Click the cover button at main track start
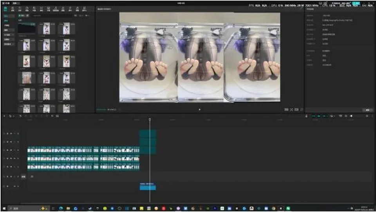Viewport: 376px width, 212px height. pos(23,176)
